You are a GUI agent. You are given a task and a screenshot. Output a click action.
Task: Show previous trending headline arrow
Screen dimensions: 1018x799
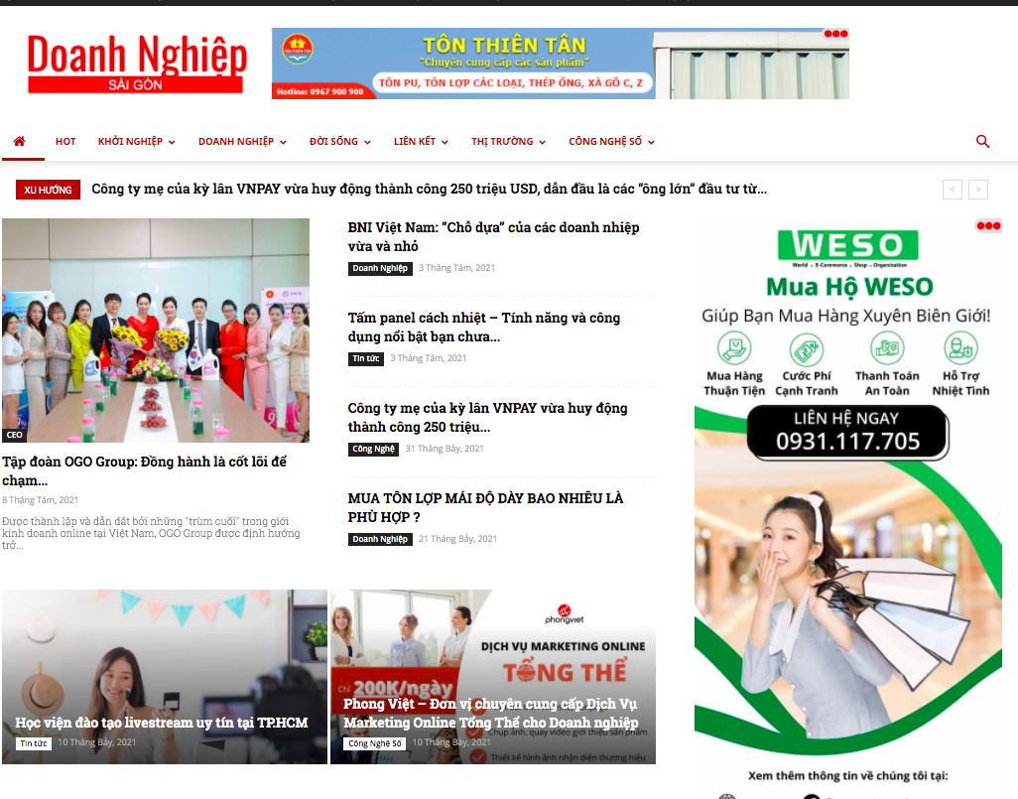click(x=953, y=190)
